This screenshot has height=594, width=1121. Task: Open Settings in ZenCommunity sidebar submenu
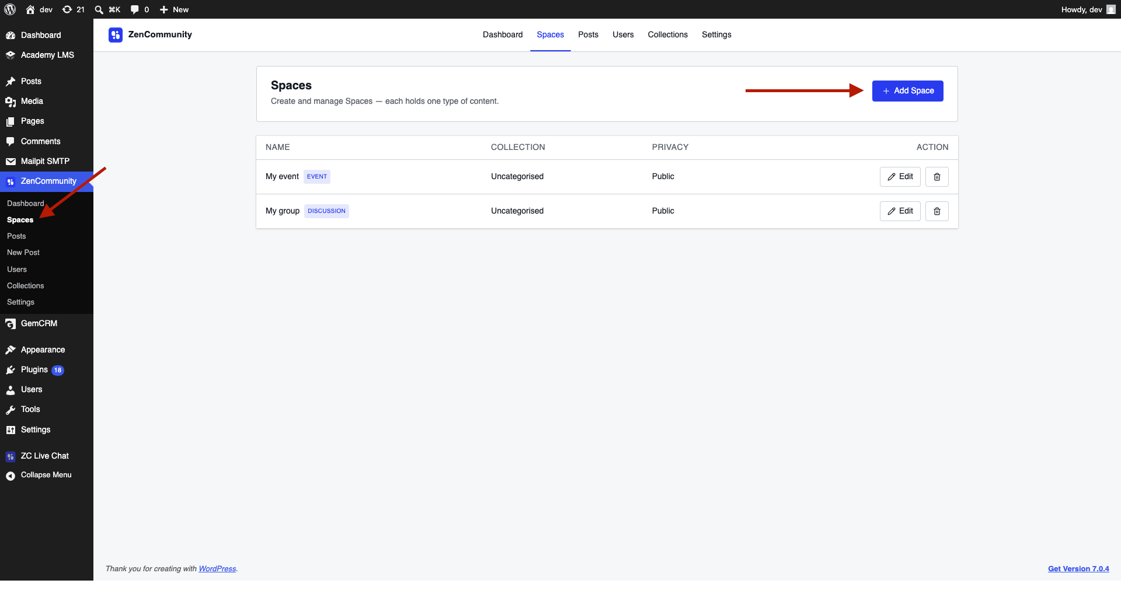point(21,302)
